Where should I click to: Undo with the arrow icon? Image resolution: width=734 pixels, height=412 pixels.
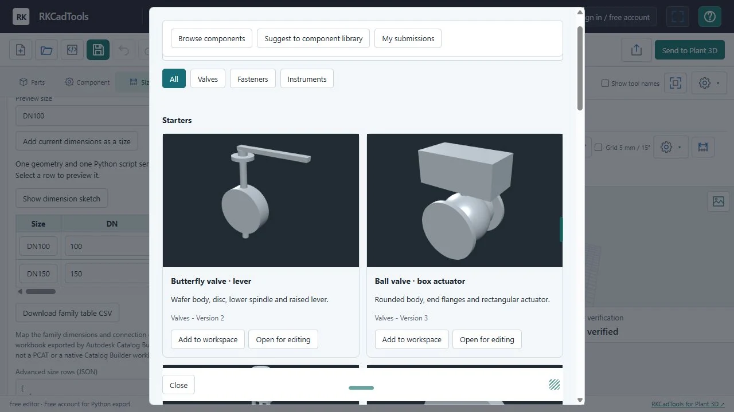click(x=124, y=50)
